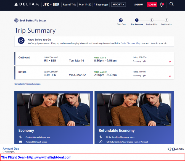Click Fully Refundable to Original Form of Payment

127,142
